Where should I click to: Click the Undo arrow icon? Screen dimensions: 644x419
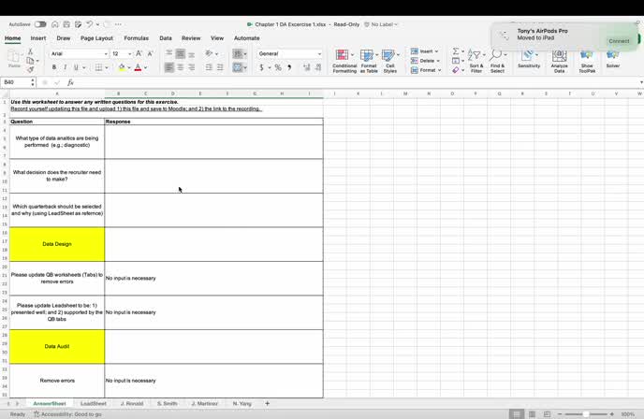(x=89, y=24)
